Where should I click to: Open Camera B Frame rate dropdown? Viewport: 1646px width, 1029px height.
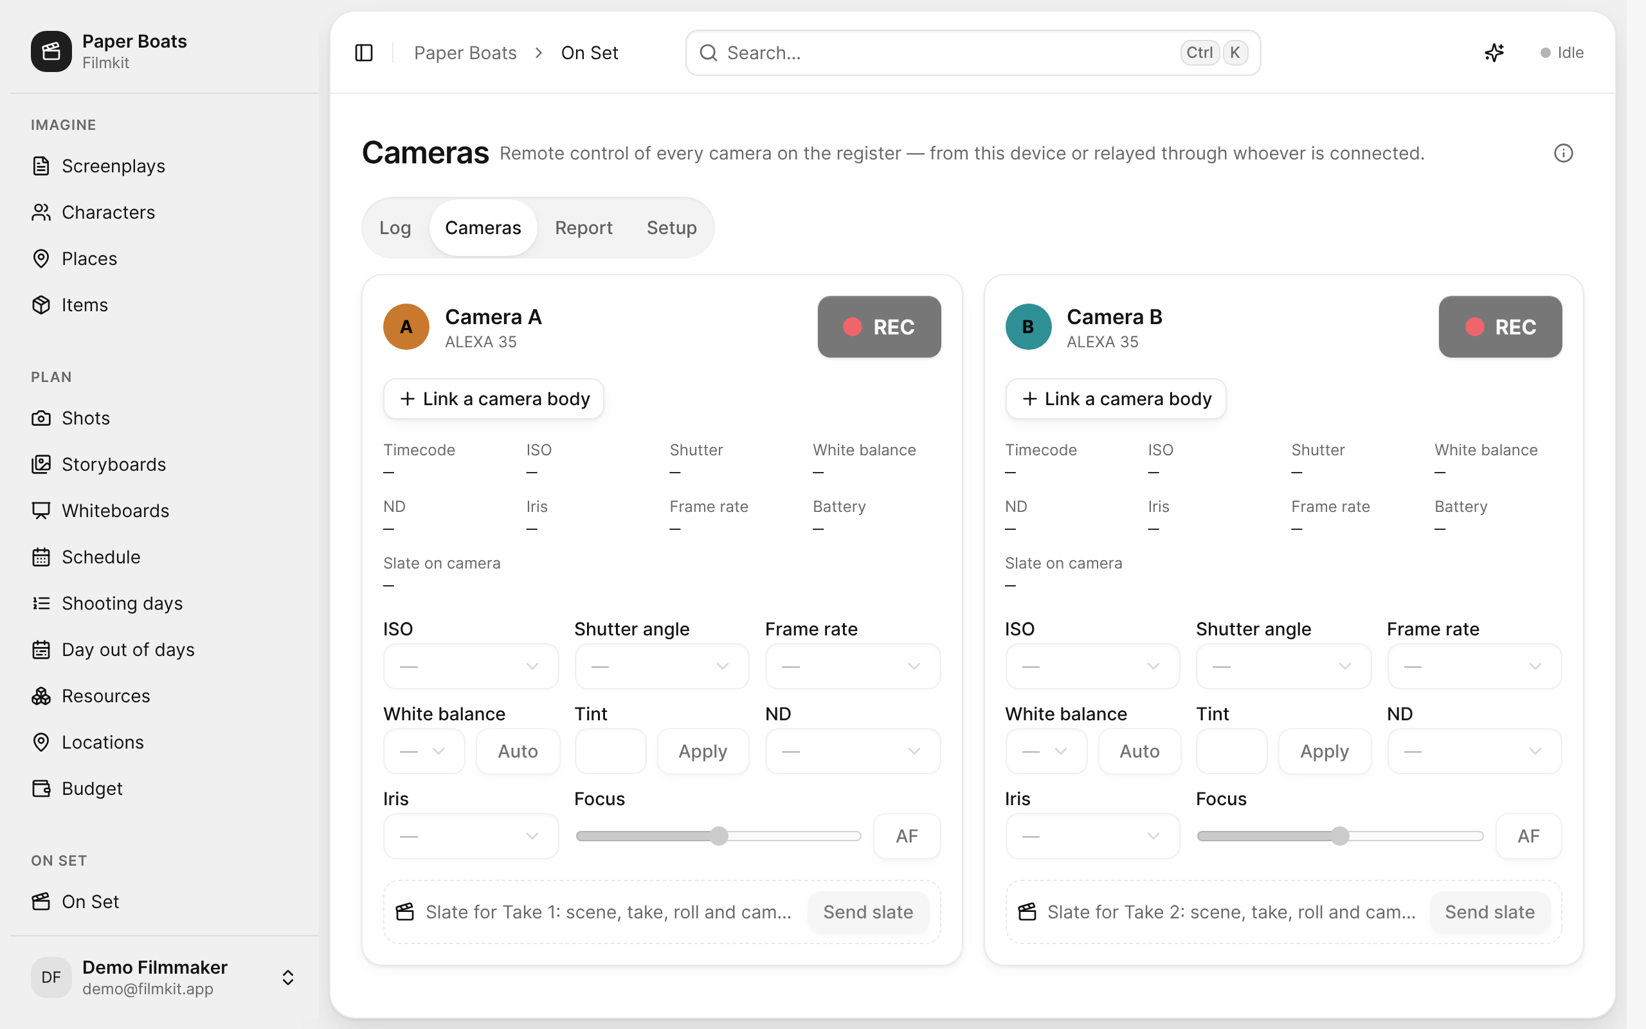[x=1474, y=666]
